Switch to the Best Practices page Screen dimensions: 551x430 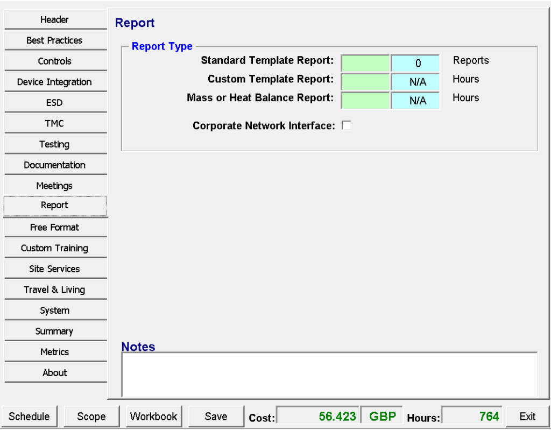click(55, 40)
